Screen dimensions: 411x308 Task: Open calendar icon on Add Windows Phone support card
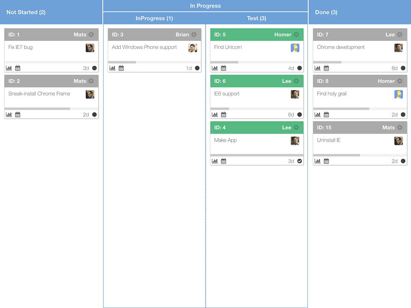pos(121,68)
